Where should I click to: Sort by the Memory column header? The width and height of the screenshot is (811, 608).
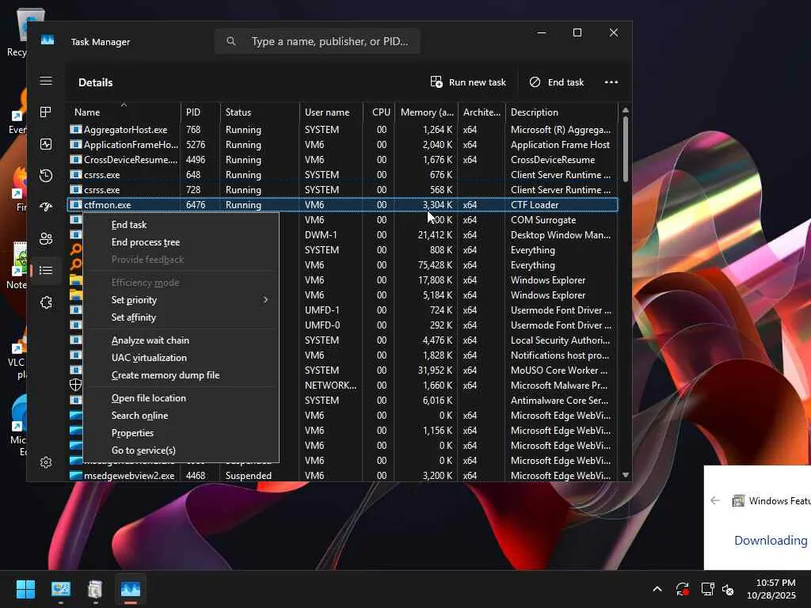click(427, 112)
